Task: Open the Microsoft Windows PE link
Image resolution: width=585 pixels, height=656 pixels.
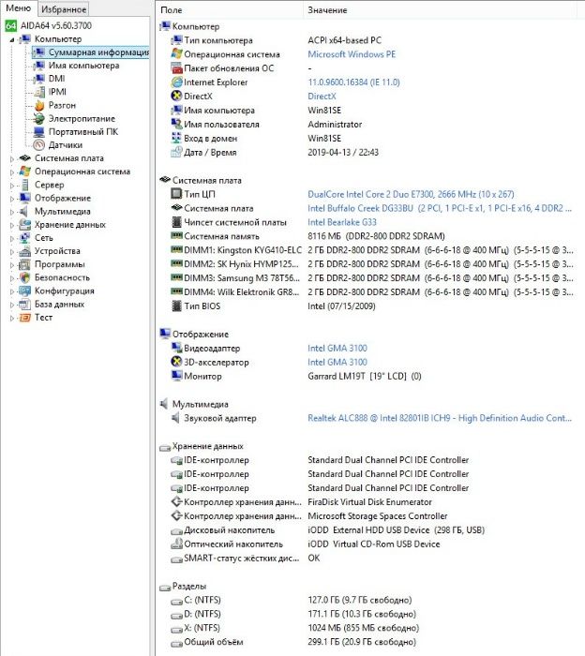Action: tap(352, 54)
